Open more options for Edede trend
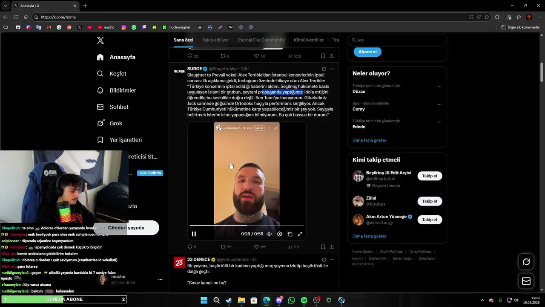Viewport: 545px width, 307px height. coord(439,122)
